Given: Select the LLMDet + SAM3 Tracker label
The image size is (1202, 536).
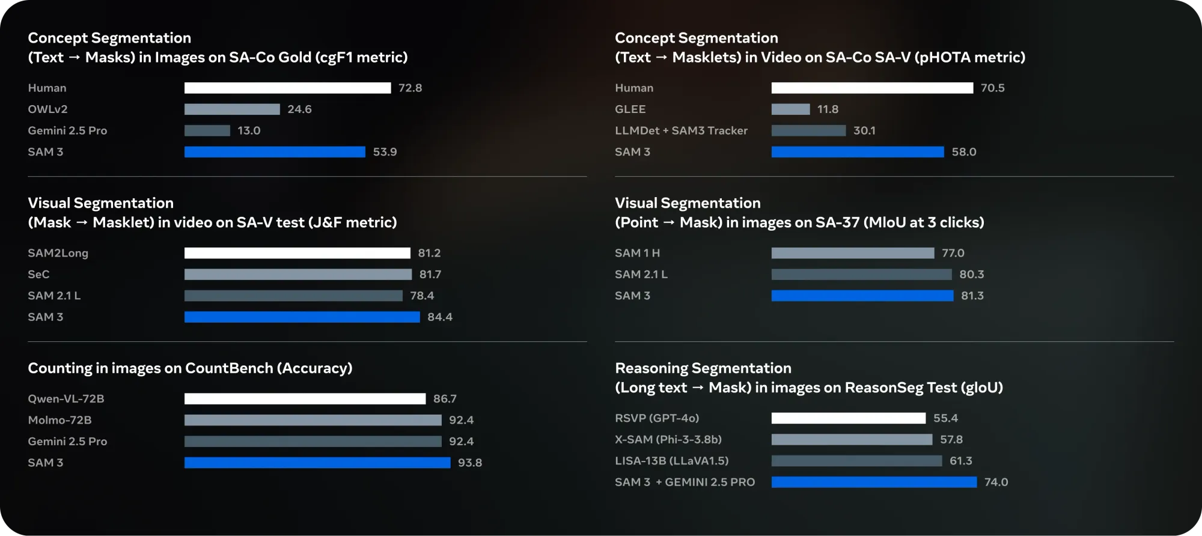Looking at the screenshot, I should tap(681, 131).
